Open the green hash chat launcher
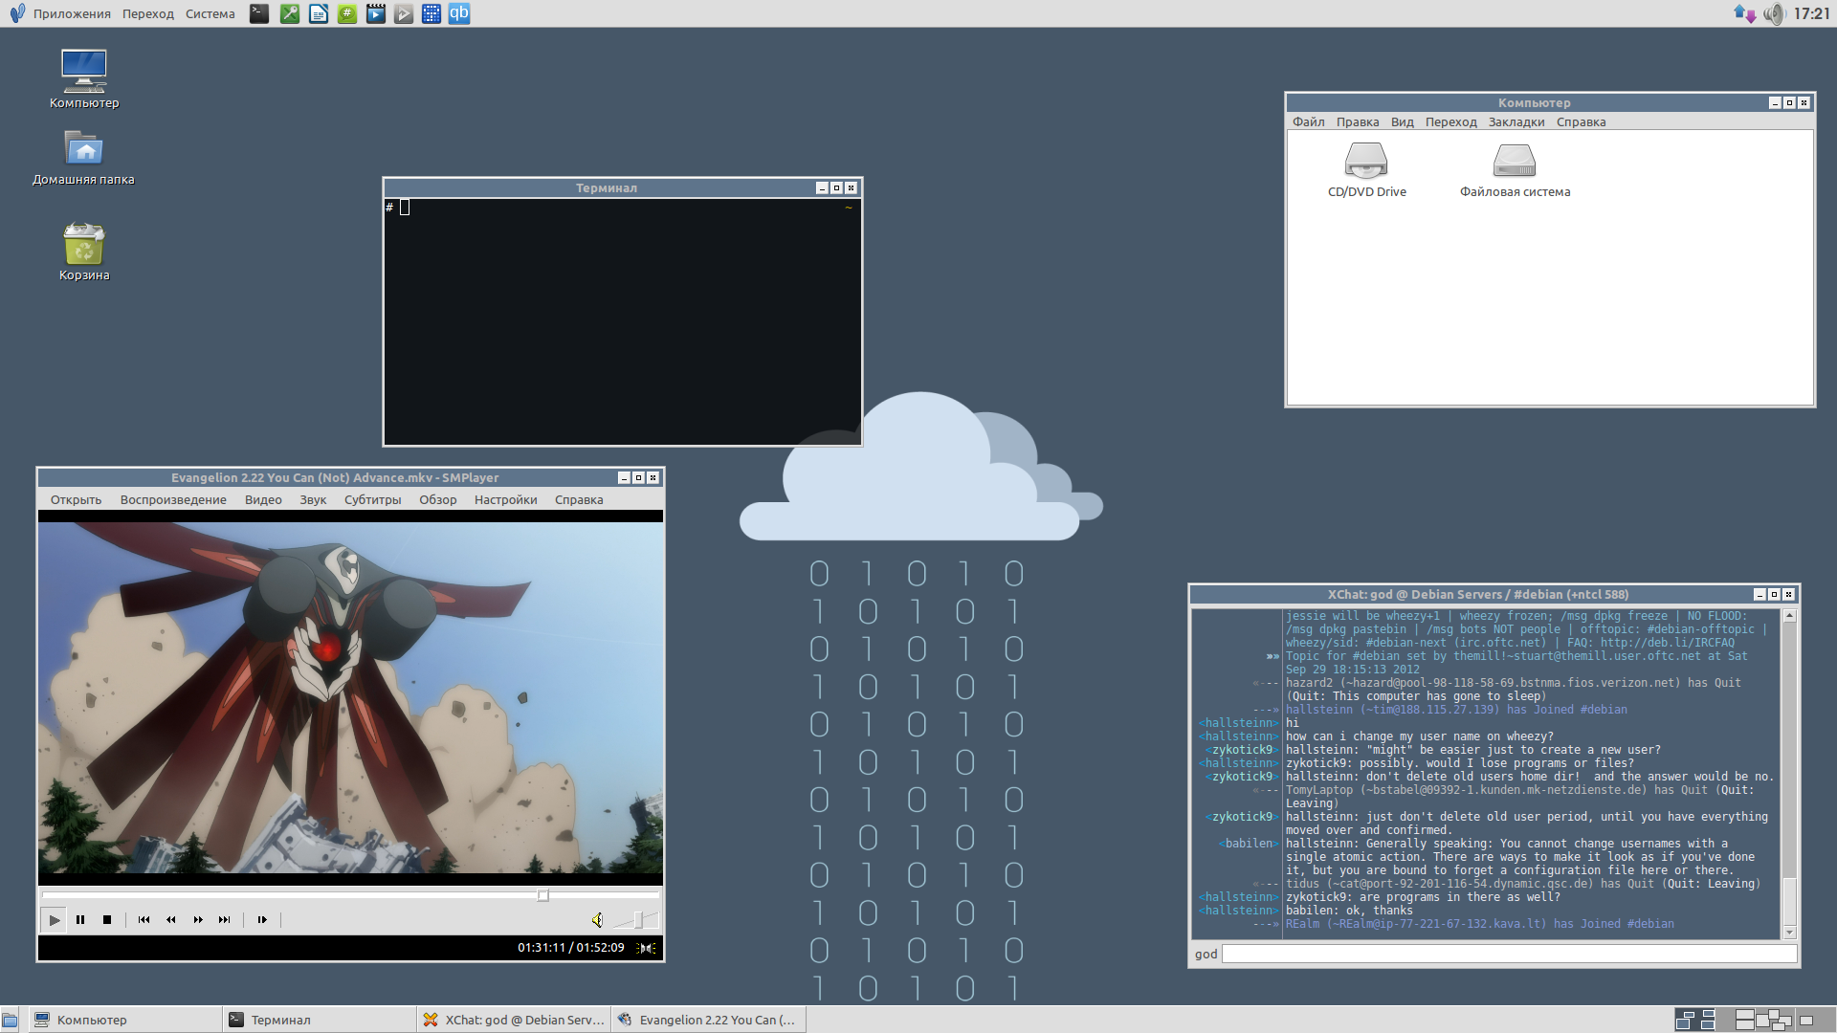The image size is (1837, 1033). coord(347,13)
